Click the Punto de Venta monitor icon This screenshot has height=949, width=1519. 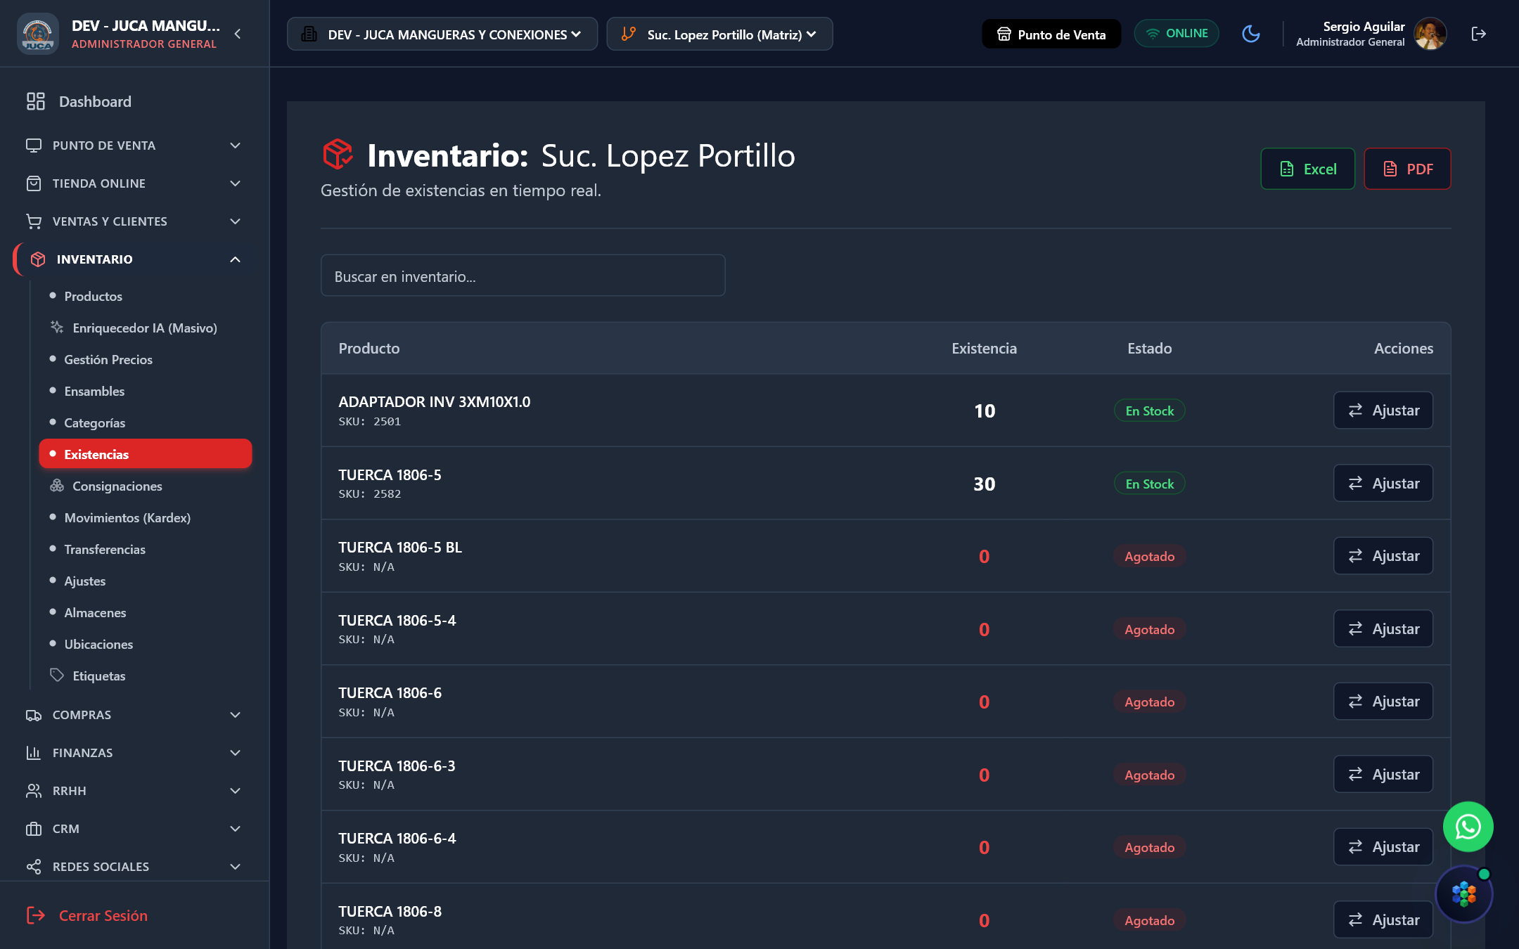click(34, 146)
